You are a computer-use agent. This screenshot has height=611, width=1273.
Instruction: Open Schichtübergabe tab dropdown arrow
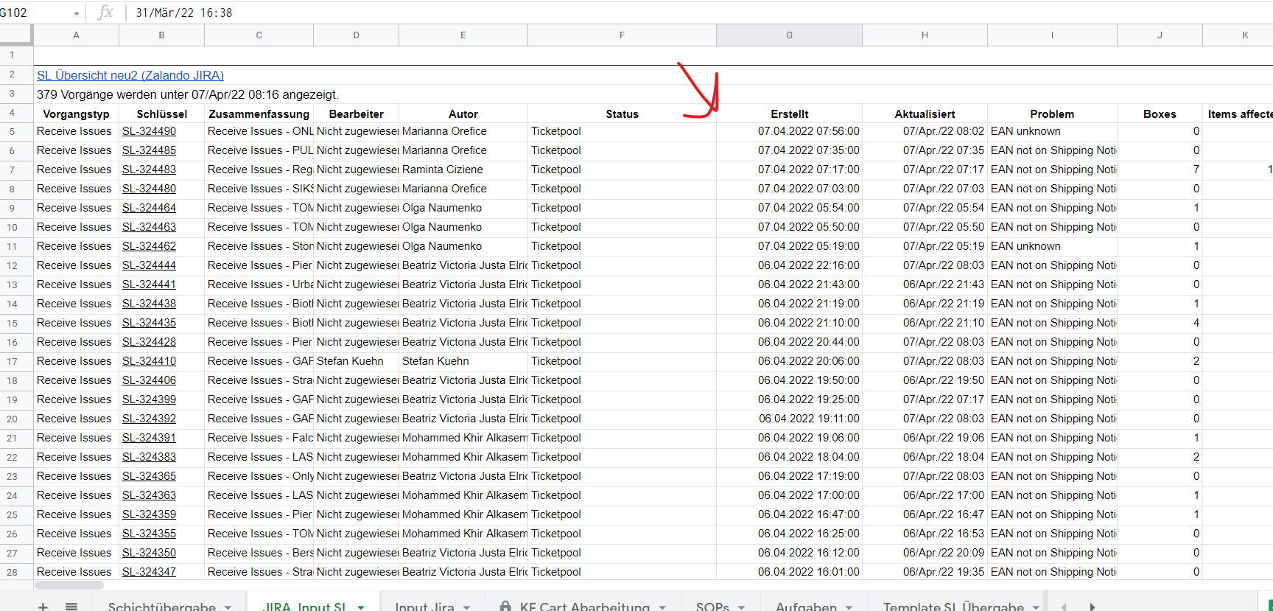coord(228,607)
